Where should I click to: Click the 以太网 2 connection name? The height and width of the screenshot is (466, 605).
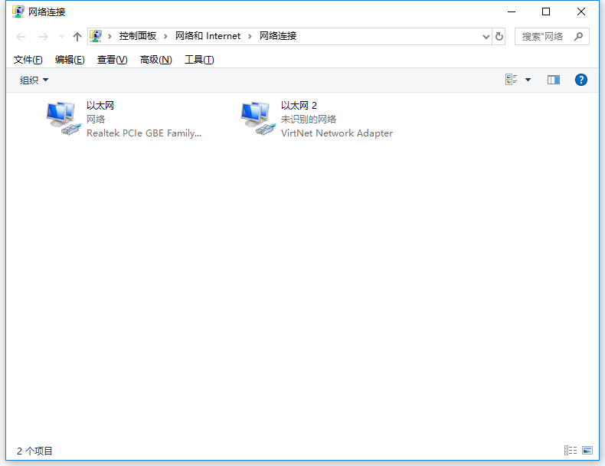click(x=299, y=106)
